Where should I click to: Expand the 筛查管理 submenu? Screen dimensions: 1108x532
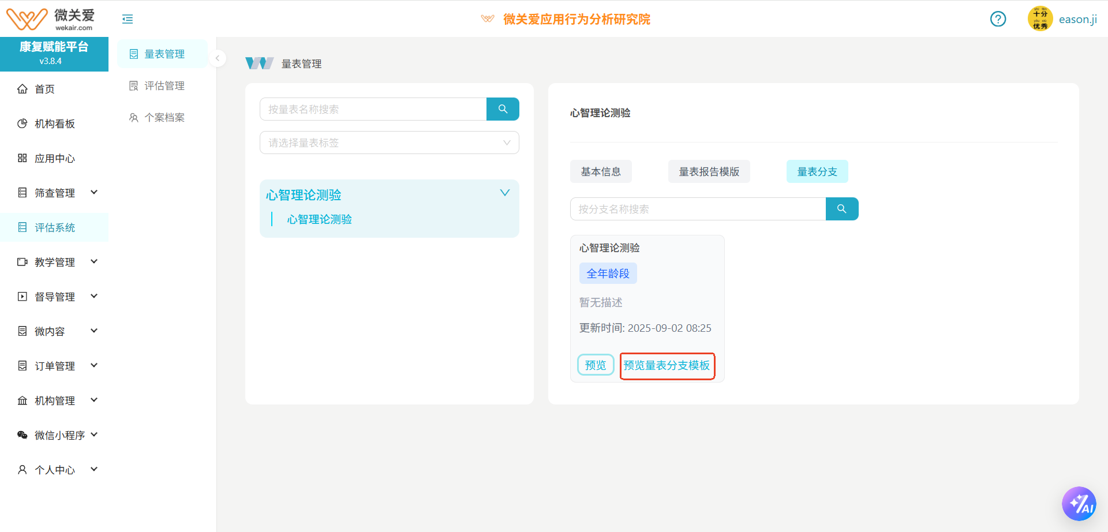click(x=93, y=193)
